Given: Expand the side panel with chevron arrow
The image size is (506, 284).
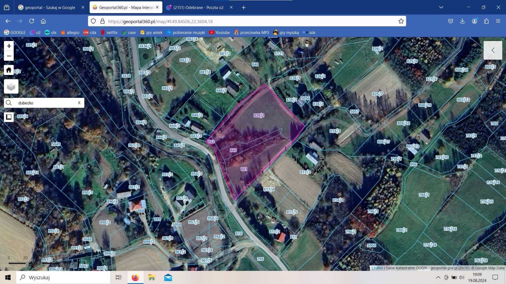Looking at the screenshot, I should click(x=493, y=50).
